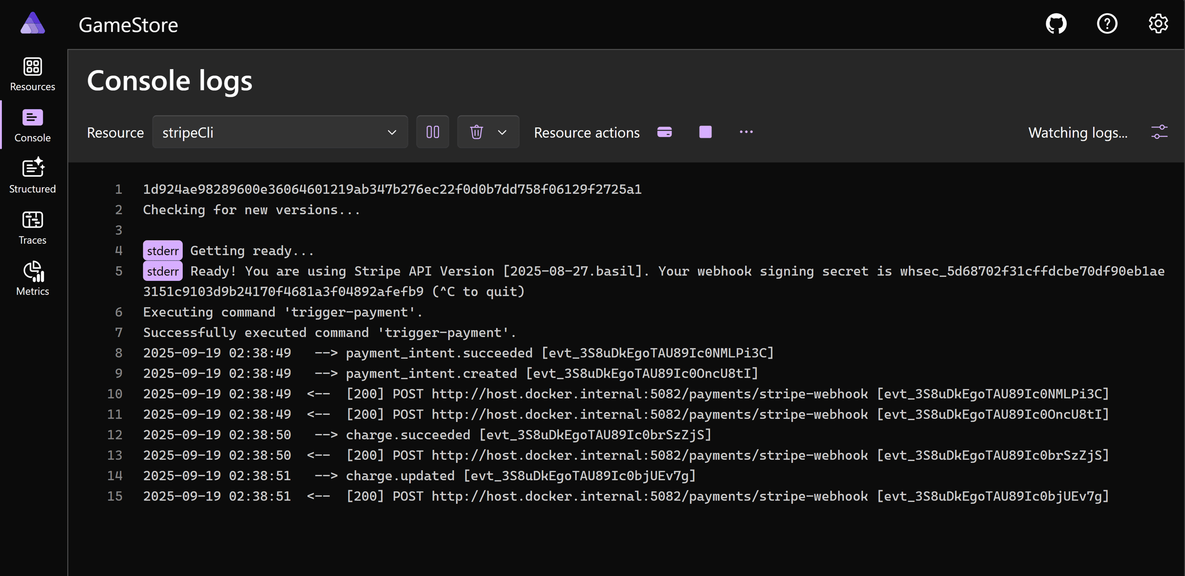1185x576 pixels.
Task: Stop the stripeCli resource
Action: tap(706, 132)
